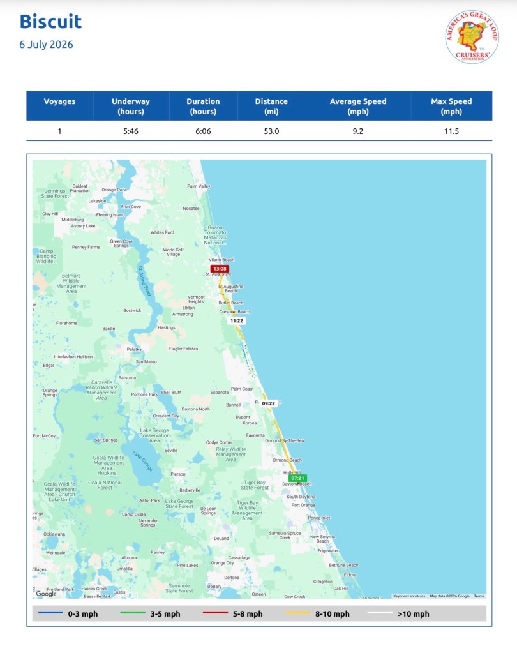Viewport: 517px width, 653px height.
Task: Click the Palm Coast map label
Action: tap(243, 389)
